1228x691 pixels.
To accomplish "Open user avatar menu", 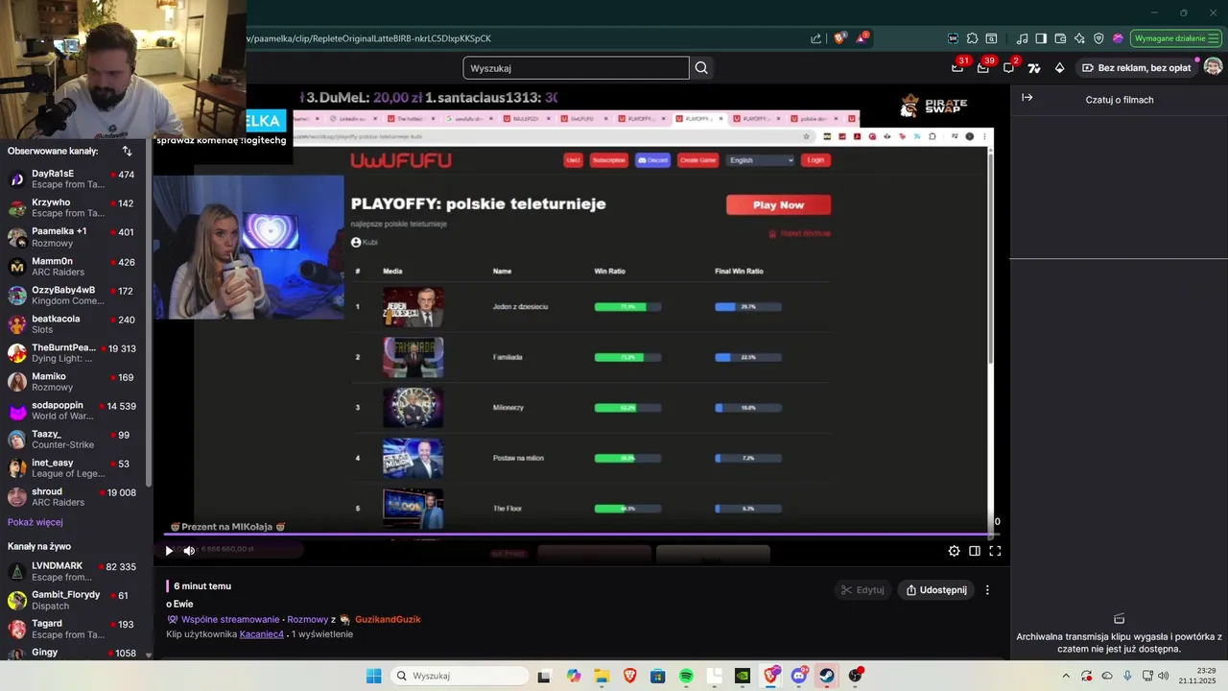I will 1213,67.
